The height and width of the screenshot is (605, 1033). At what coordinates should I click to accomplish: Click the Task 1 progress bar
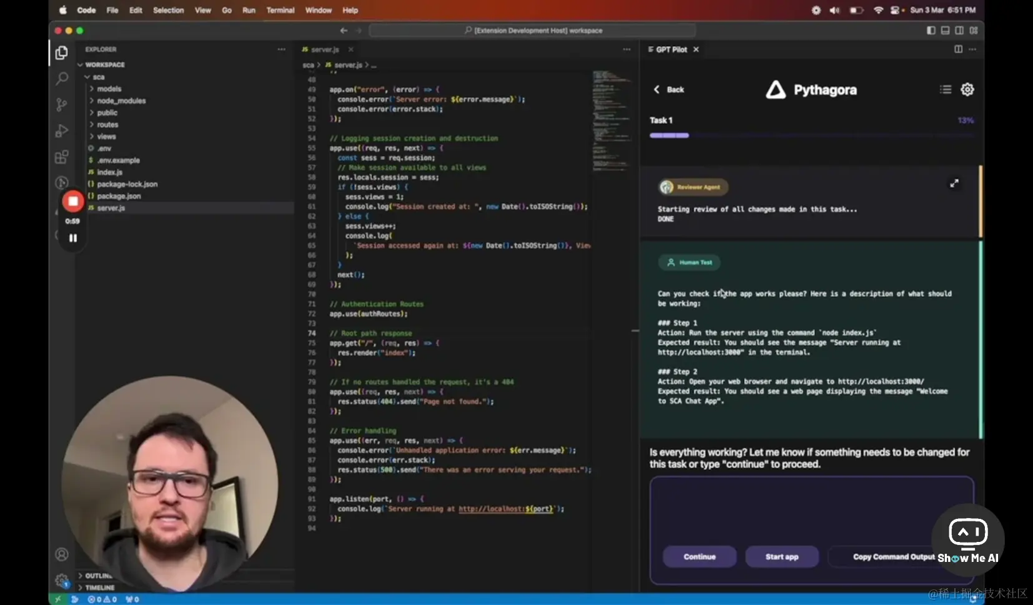[811, 135]
